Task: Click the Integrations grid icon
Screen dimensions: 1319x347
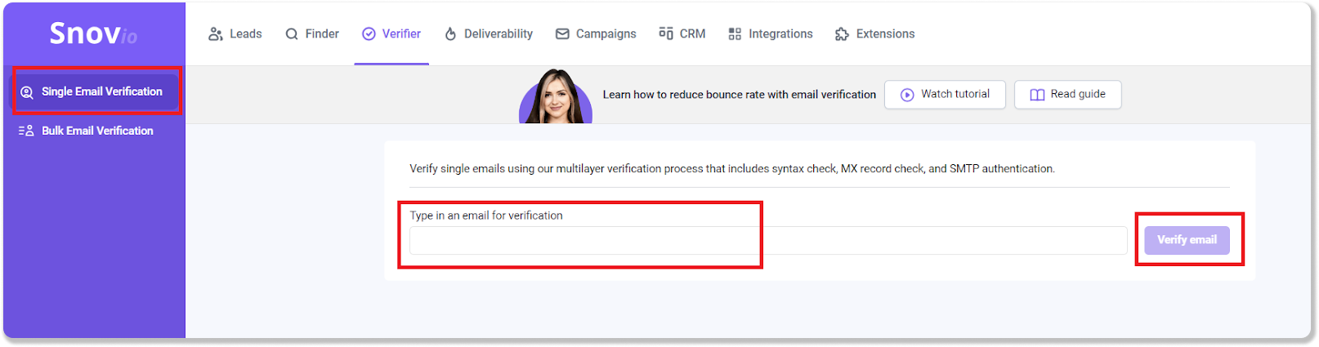Action: [735, 34]
